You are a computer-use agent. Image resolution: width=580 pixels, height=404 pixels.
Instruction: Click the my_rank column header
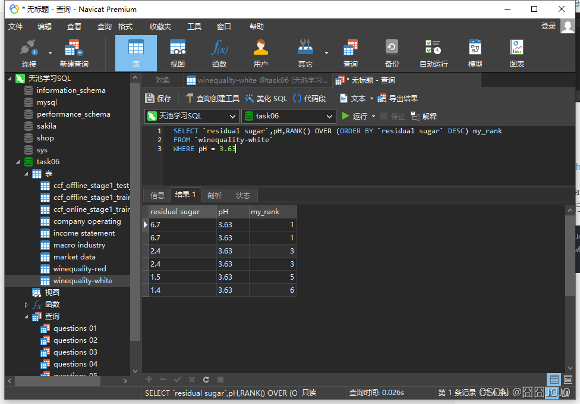pos(273,212)
